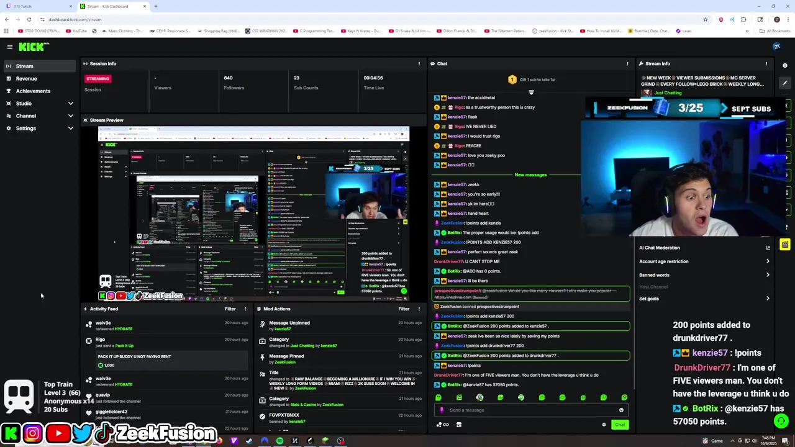Viewport: 795px width, 447px height.
Task: Expand Banned words option
Action: click(704, 275)
